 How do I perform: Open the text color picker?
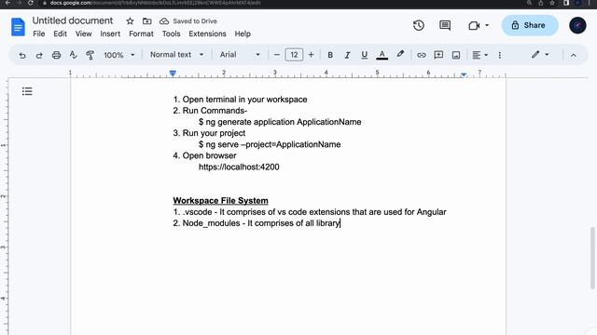(x=382, y=55)
